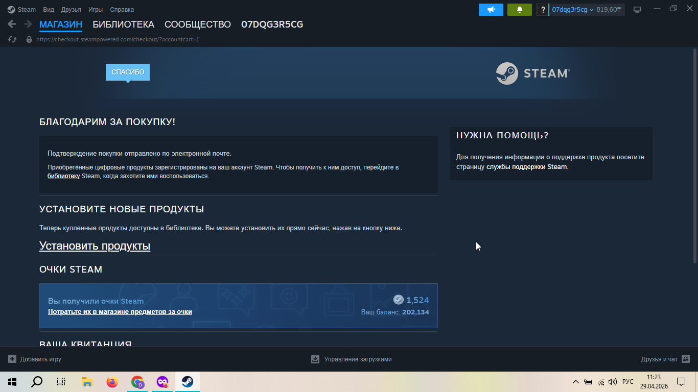Click the downloads tray icon

(x=315, y=359)
